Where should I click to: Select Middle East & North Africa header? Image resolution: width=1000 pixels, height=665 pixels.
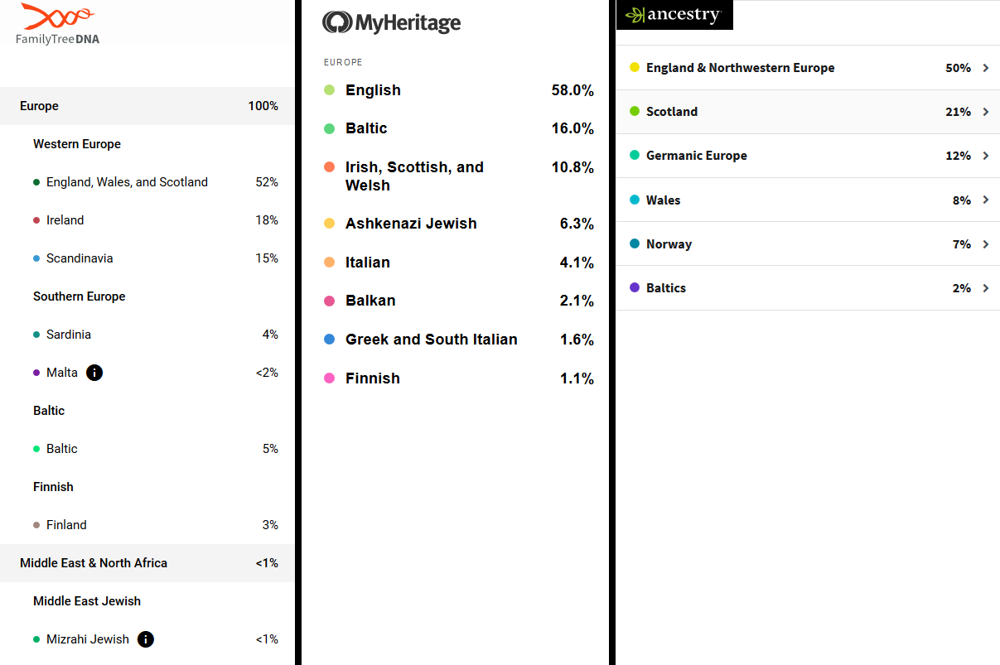tap(147, 563)
